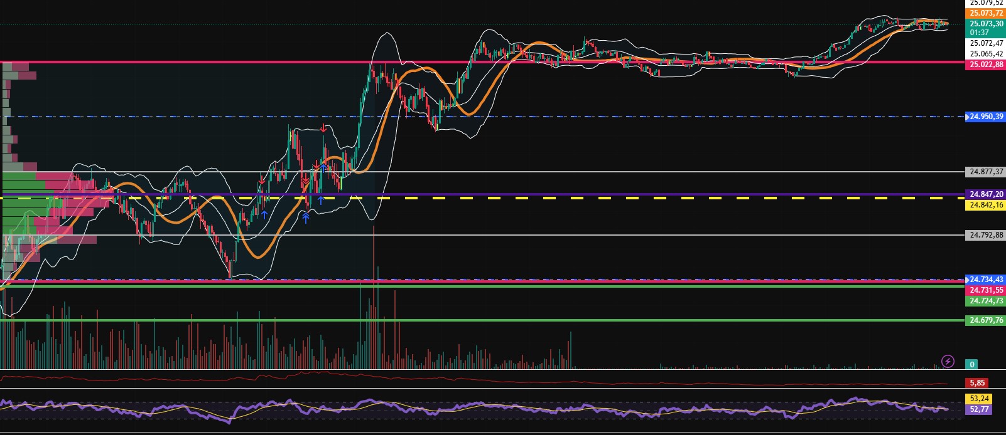Click the blue double-arrow buy signal
This screenshot has width=1006, height=435.
(x=305, y=217)
